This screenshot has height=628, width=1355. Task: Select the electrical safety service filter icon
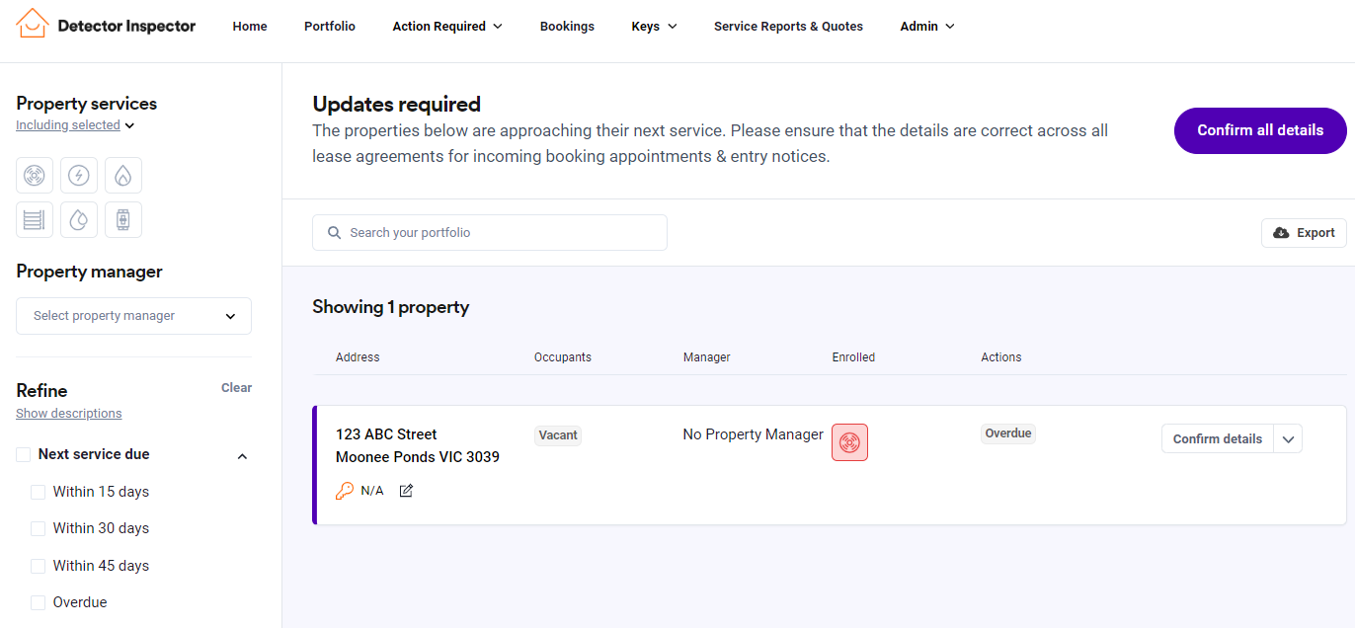[79, 176]
